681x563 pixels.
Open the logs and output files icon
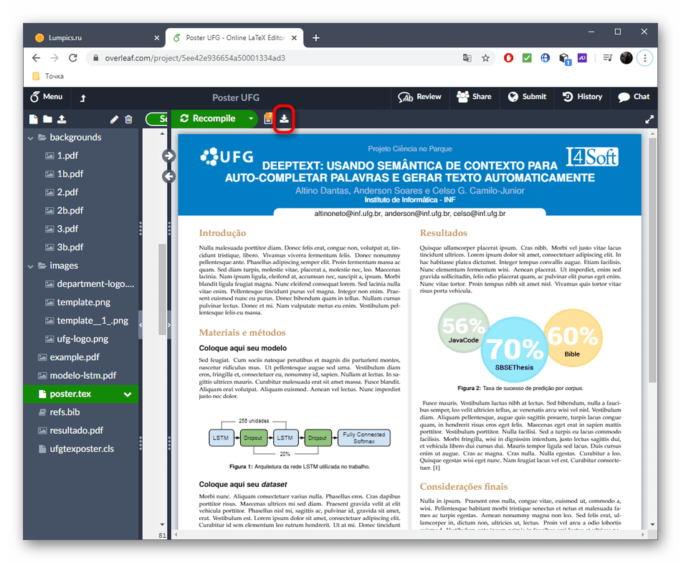[x=268, y=119]
